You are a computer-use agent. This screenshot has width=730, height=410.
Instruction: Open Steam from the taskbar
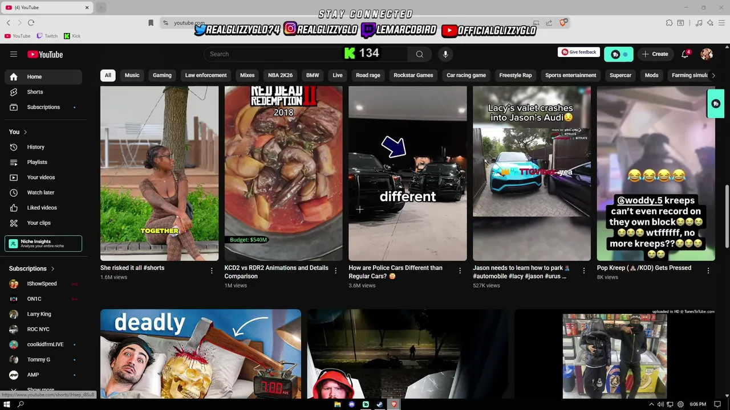380,404
